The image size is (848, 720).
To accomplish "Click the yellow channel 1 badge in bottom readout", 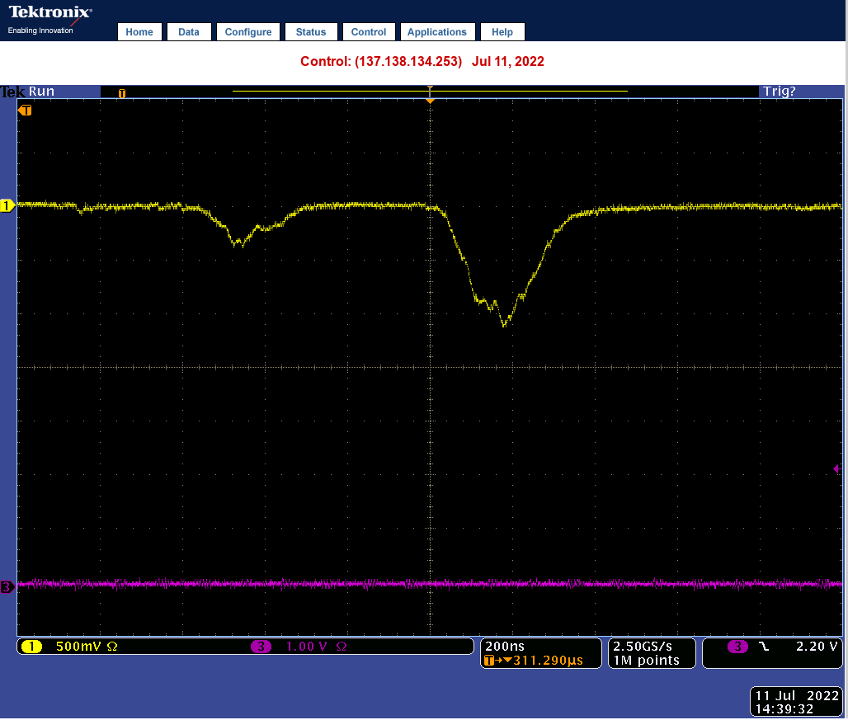I will tap(32, 647).
